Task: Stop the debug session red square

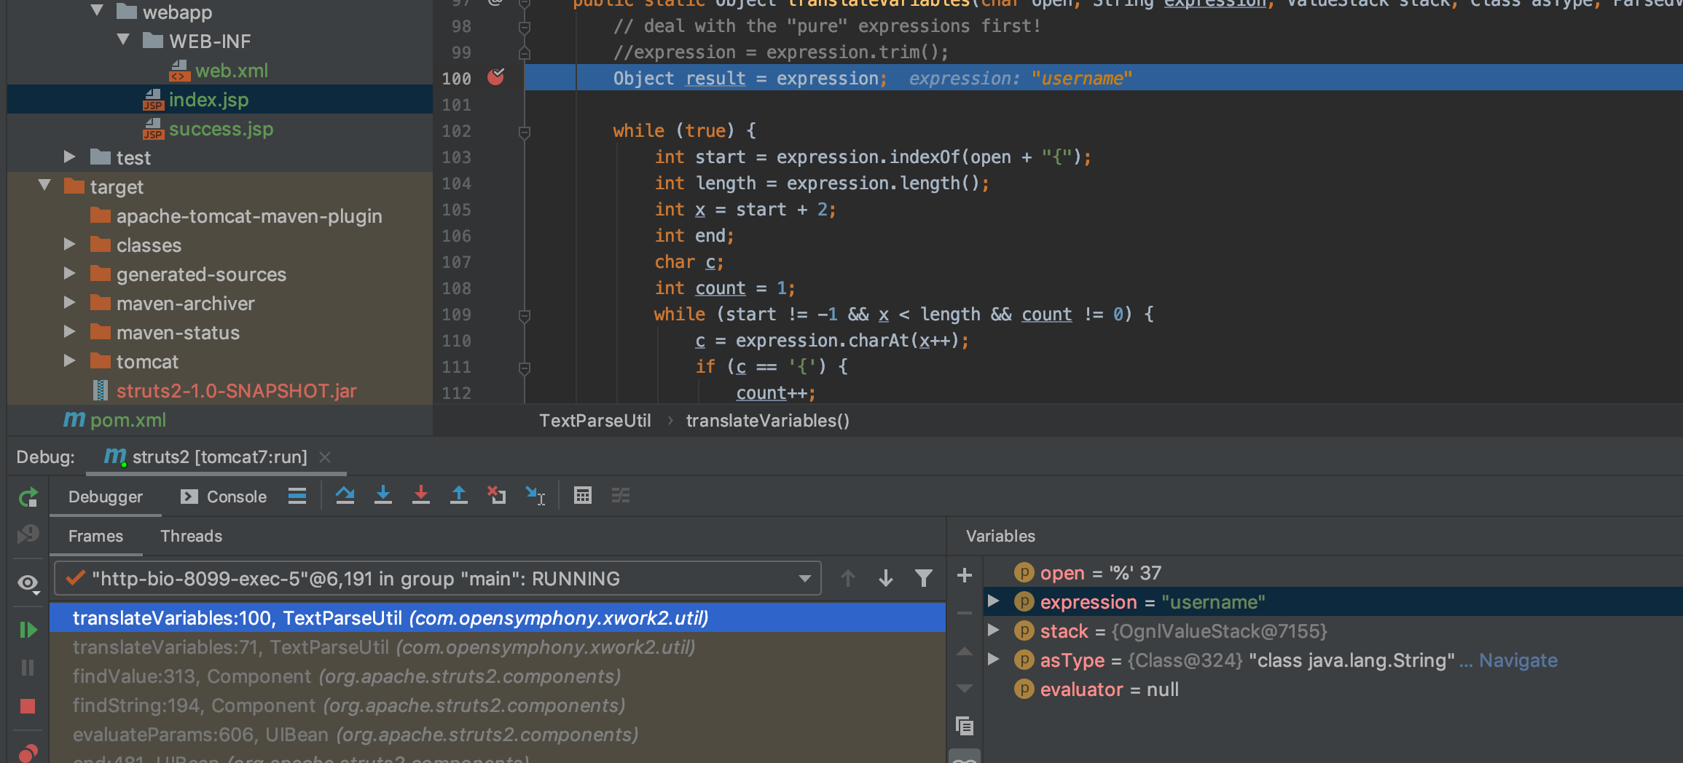Action: click(x=28, y=705)
